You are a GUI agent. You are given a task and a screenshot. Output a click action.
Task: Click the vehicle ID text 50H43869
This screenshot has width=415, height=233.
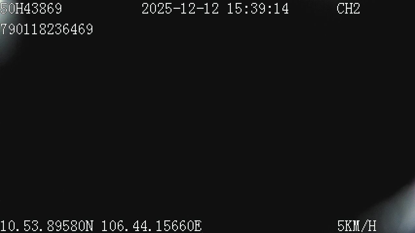31,9
